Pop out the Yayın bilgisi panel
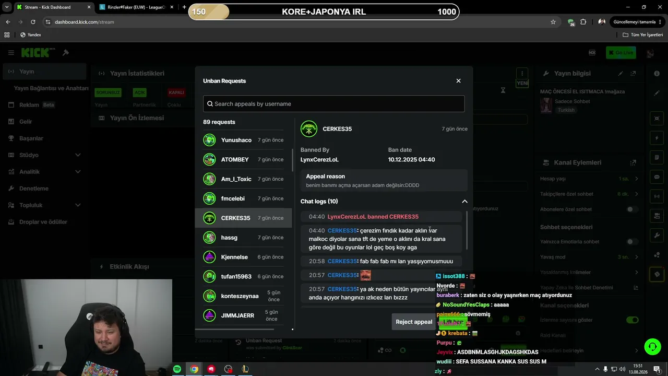The width and height of the screenshot is (668, 376). pyautogui.click(x=633, y=74)
